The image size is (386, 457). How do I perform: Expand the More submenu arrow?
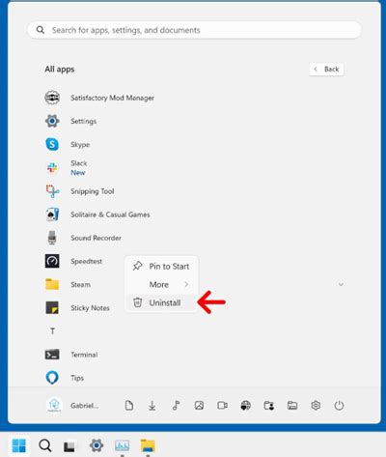click(x=186, y=284)
